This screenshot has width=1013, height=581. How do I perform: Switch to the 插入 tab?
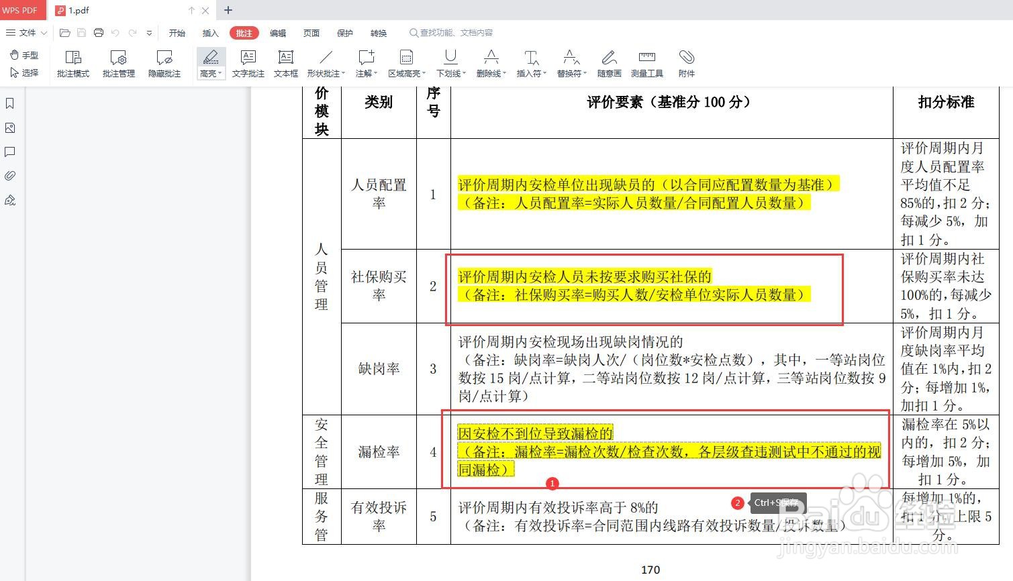[x=211, y=33]
